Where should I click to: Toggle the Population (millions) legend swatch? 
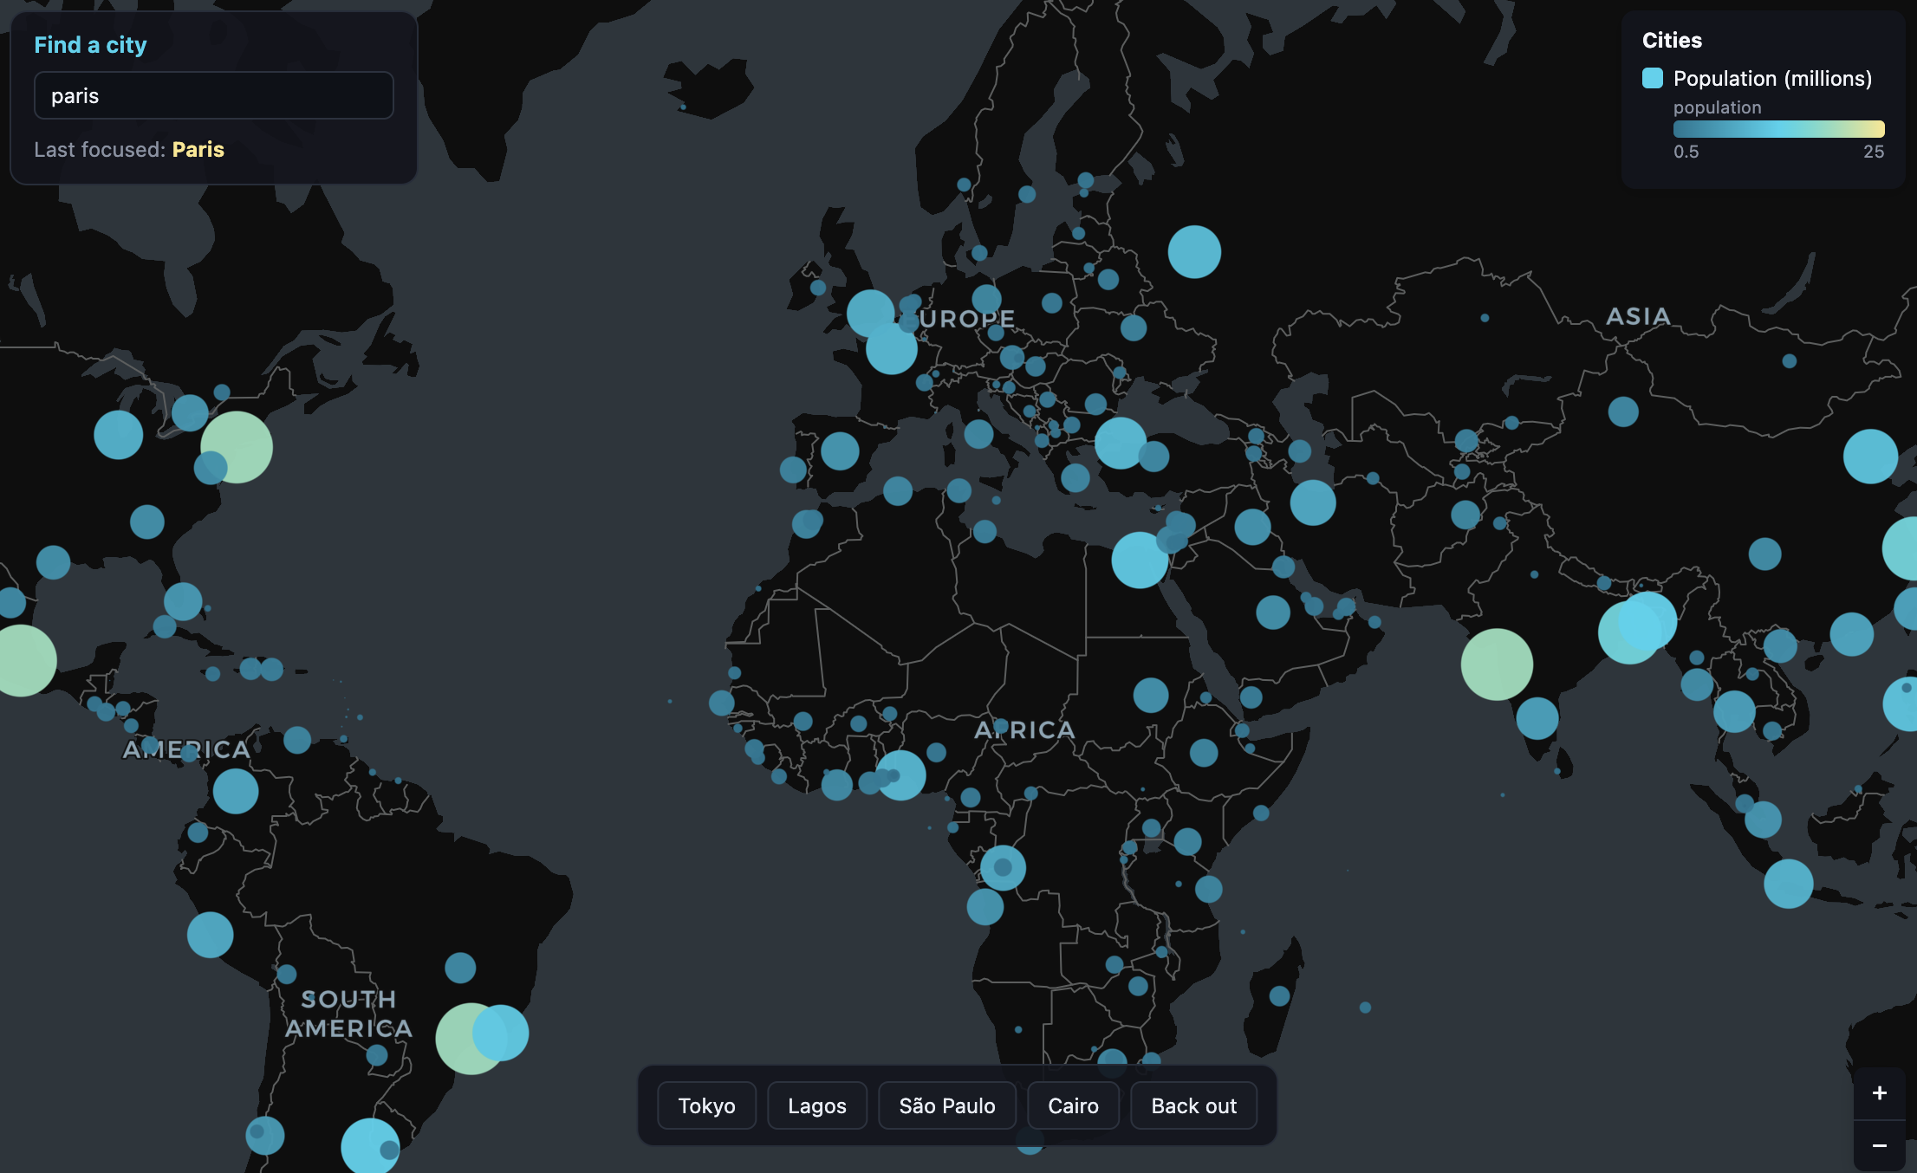click(x=1653, y=78)
